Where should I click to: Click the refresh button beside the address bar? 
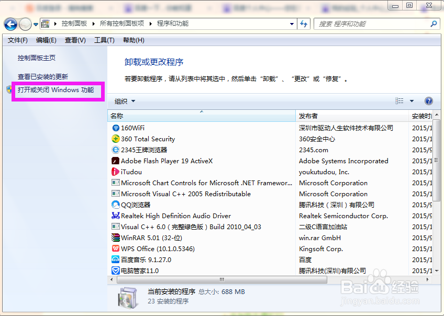pos(304,24)
